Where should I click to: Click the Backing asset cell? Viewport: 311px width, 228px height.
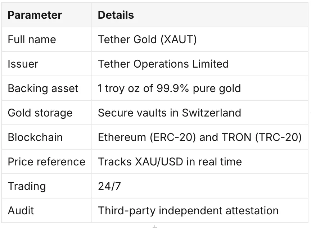click(x=46, y=88)
